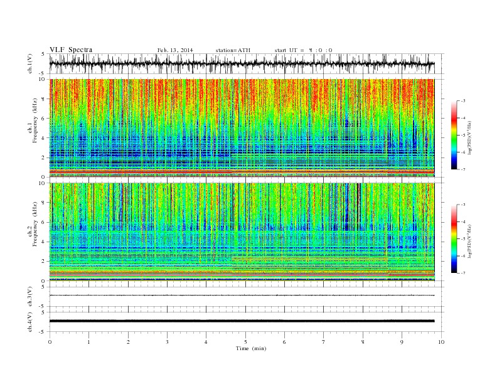Click time axis tick label "9"
Image resolution: width=497 pixels, height=384 pixels.
coord(402,342)
